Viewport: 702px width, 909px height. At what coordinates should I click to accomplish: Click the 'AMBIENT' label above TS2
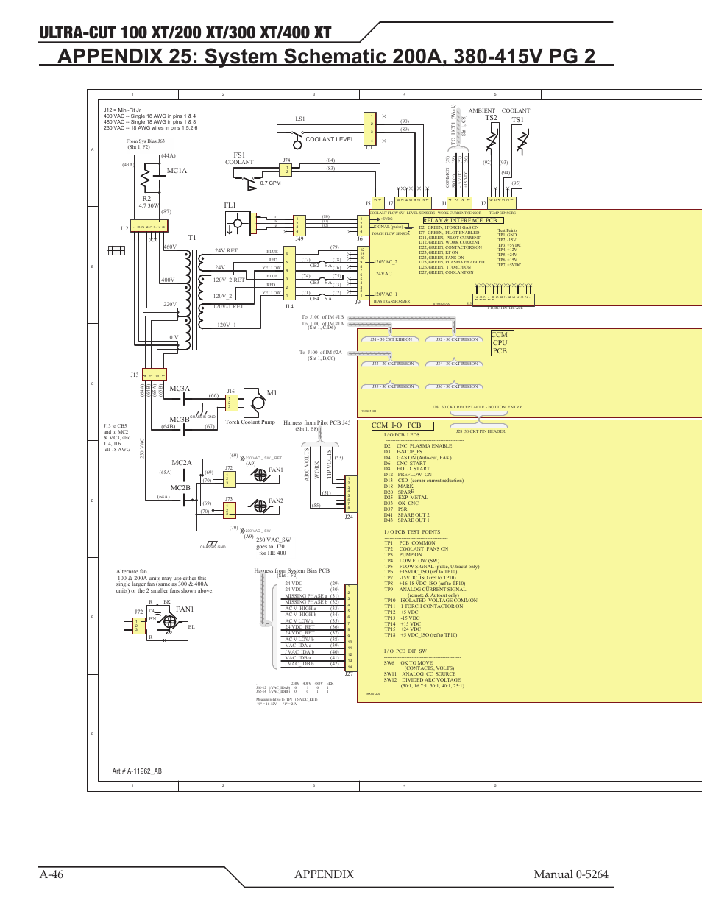(482, 111)
